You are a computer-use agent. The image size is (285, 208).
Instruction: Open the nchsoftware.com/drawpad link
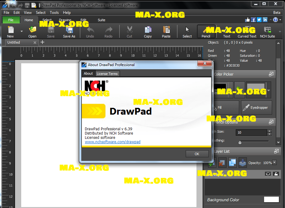click(x=113, y=142)
